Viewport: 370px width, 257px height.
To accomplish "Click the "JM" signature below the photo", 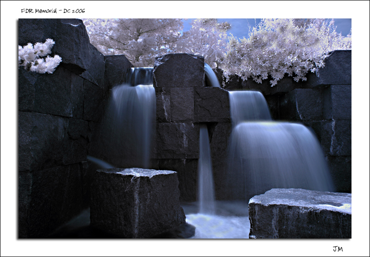I will (x=338, y=249).
